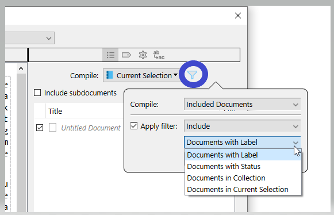Open the Include filter mode dropdown
Viewport: 334px width, 215px height.
pyautogui.click(x=242, y=126)
